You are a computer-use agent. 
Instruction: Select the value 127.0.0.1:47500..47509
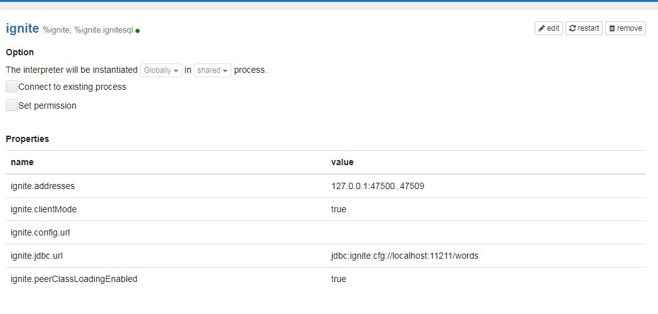(x=378, y=186)
